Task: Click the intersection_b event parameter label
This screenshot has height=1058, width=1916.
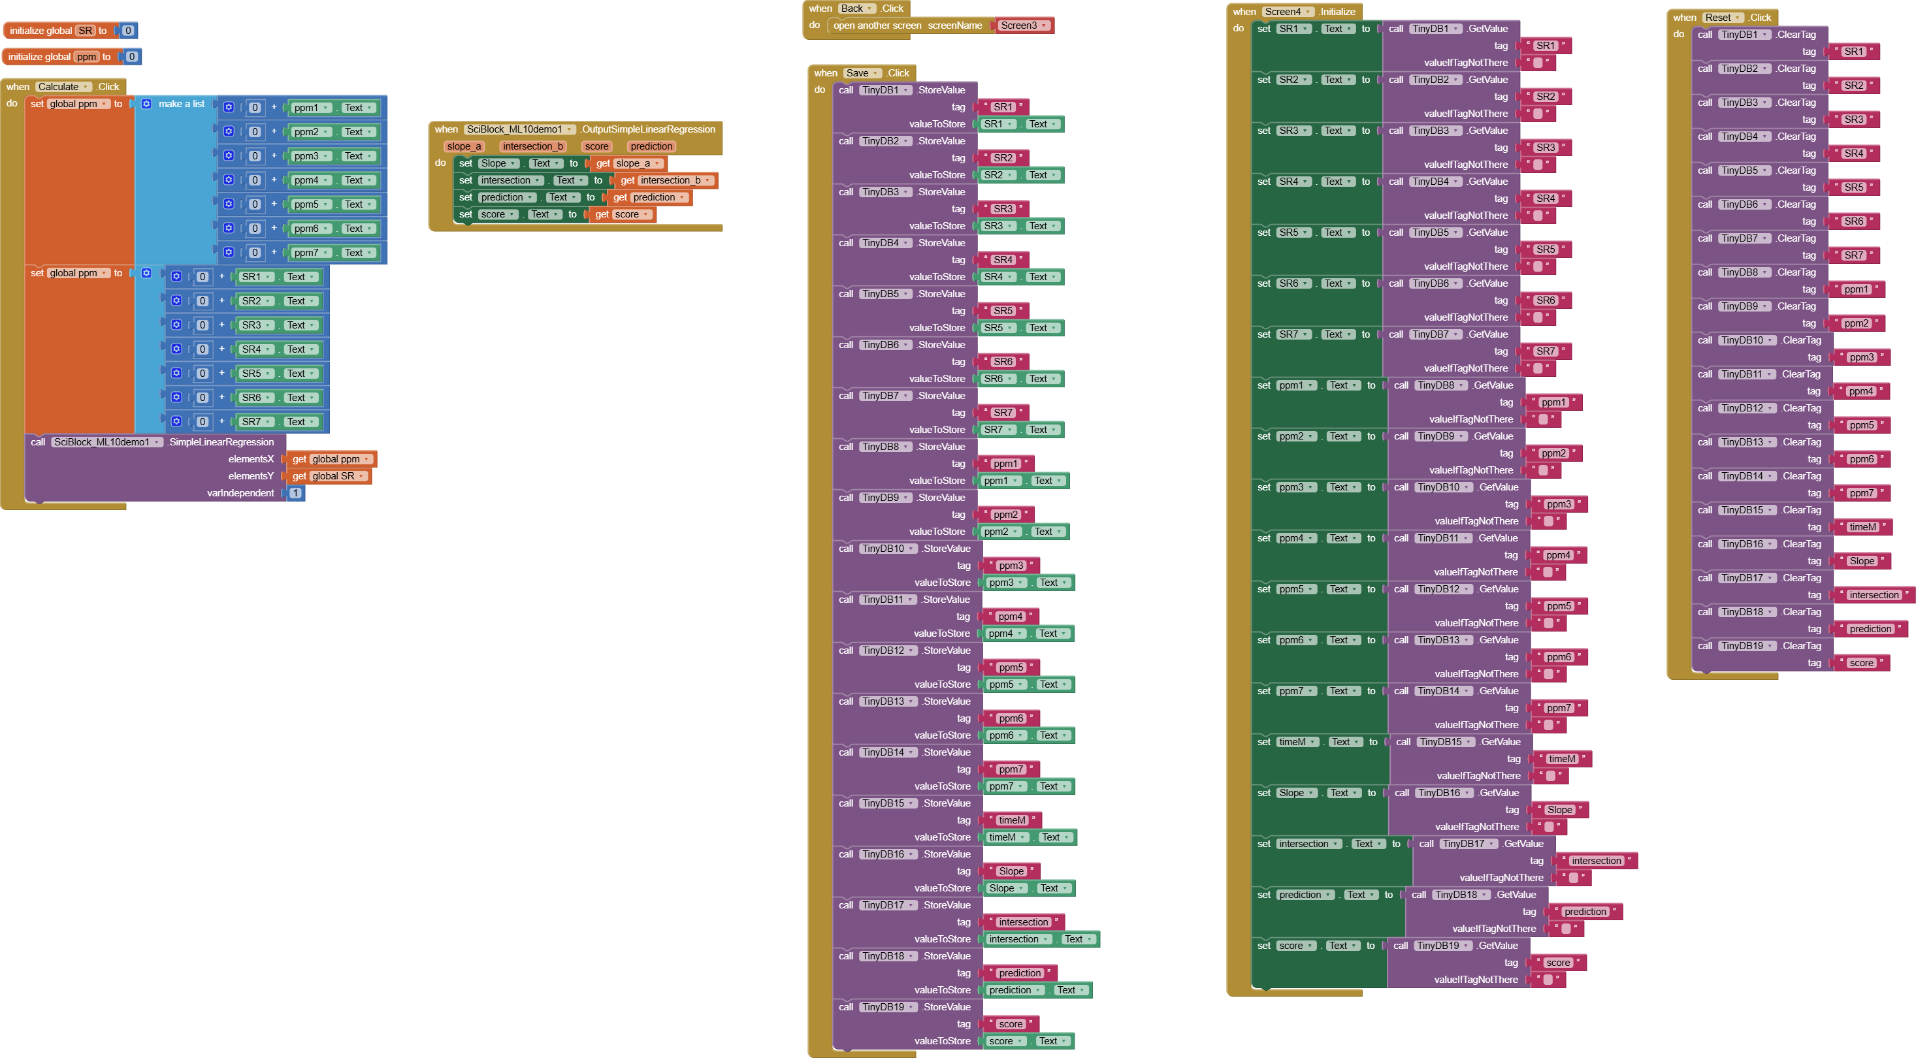Action: pos(532,146)
